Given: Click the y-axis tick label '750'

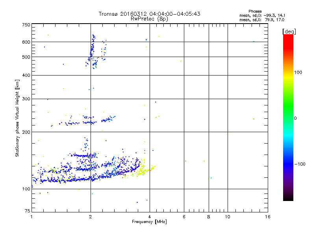Looking at the screenshot, I should 26,25.
